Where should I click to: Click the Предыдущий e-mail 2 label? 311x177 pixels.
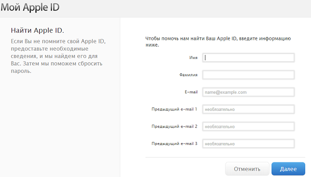[174, 126]
